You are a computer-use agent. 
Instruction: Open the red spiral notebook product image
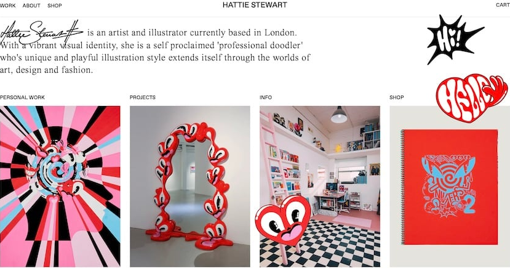(x=450, y=187)
